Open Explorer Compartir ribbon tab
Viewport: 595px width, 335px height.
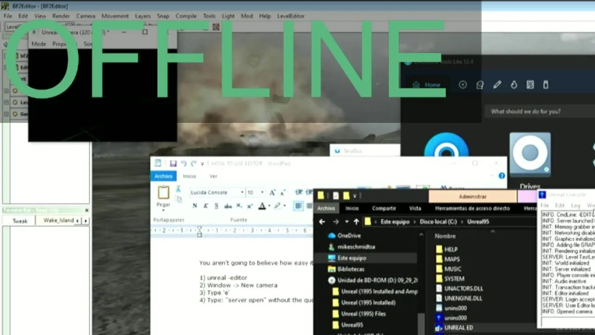click(384, 208)
